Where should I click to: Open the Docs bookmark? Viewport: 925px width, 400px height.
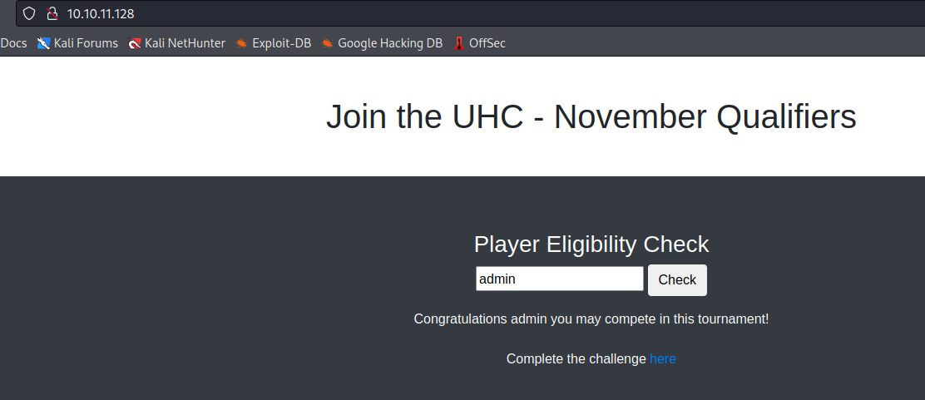point(13,43)
